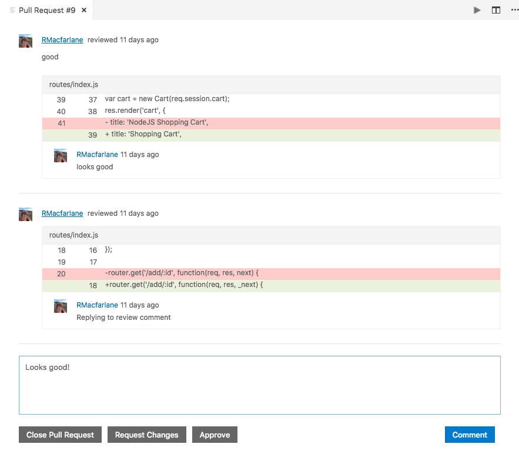Click the Close Pull Request button

(x=60, y=435)
